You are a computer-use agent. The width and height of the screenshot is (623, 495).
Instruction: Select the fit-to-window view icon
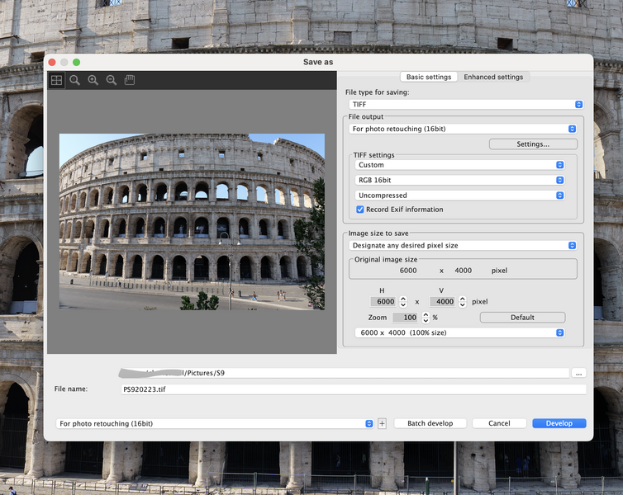(56, 80)
